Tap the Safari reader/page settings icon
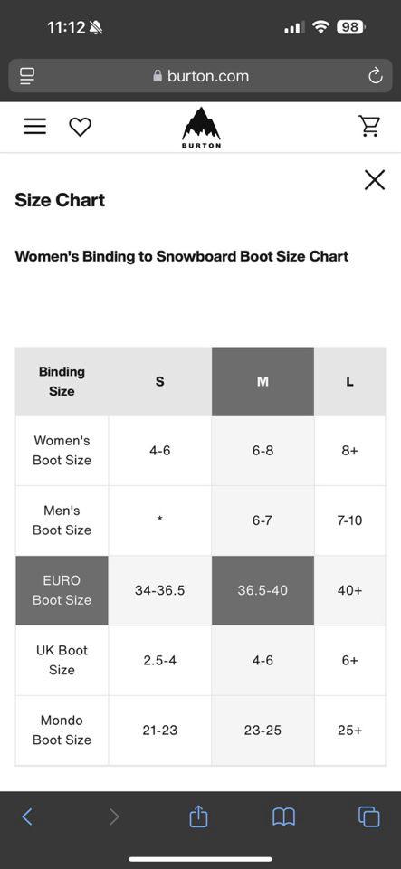Image resolution: width=401 pixels, height=869 pixels. point(26,76)
